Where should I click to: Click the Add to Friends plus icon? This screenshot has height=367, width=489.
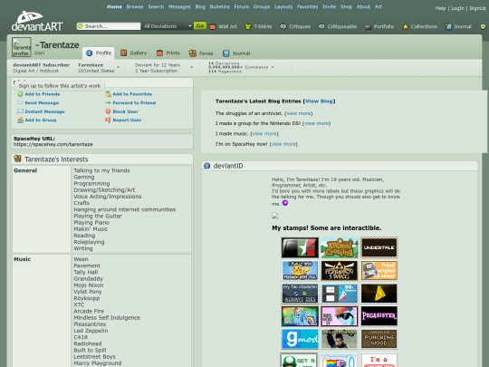[x=20, y=94]
